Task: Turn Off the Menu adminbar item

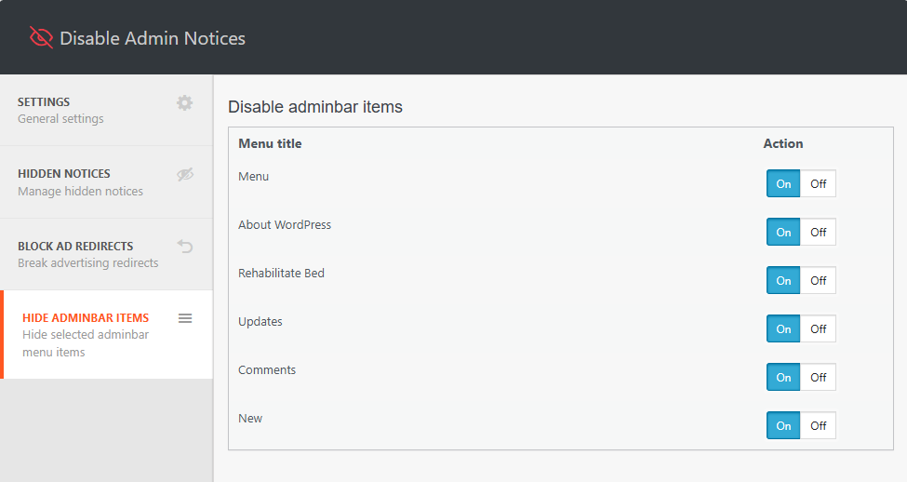Action: [818, 183]
